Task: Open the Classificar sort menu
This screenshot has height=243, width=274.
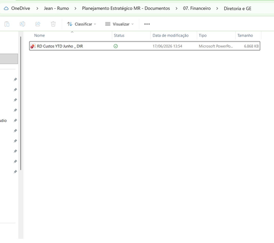Action: [82, 24]
